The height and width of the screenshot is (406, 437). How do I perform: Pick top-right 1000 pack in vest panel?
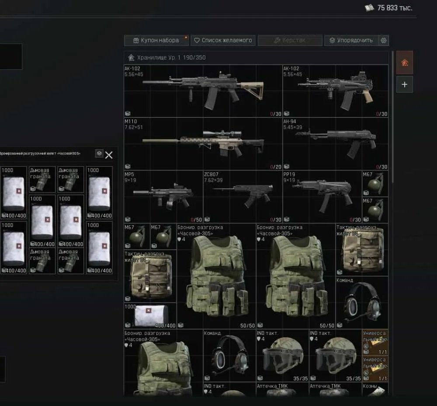[x=100, y=193]
